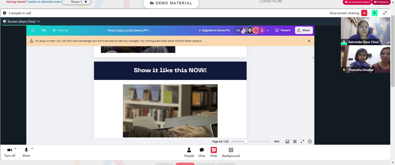Stop screen sharing with red X
The image size is (395, 165).
(x=364, y=13)
